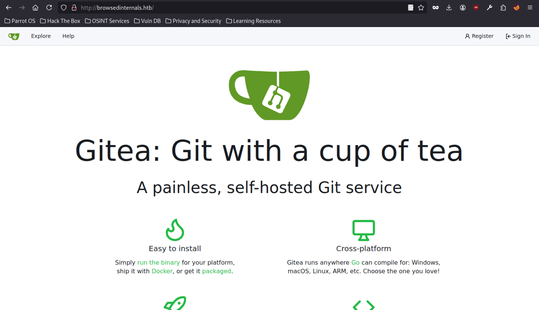The height and width of the screenshot is (310, 539).
Task: Expand the Hack The Box bookmark folder
Action: point(60,21)
